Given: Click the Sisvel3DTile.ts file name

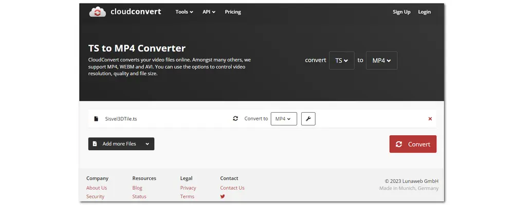Looking at the screenshot, I should click(121, 119).
